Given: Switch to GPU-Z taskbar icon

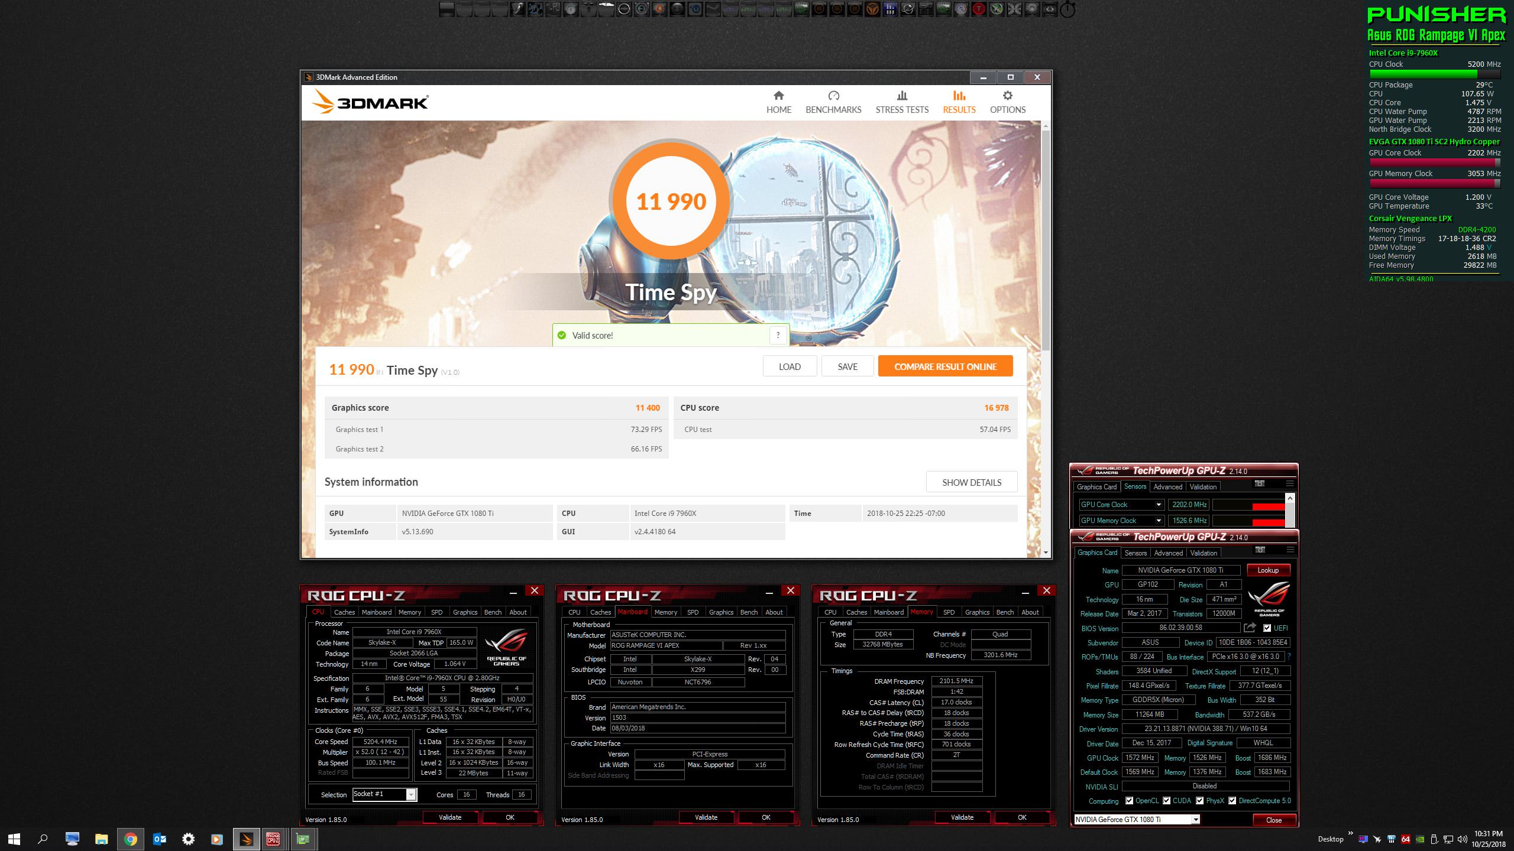Looking at the screenshot, I should (303, 839).
